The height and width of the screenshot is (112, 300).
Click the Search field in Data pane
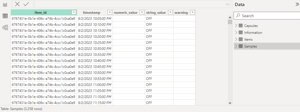click(x=267, y=16)
